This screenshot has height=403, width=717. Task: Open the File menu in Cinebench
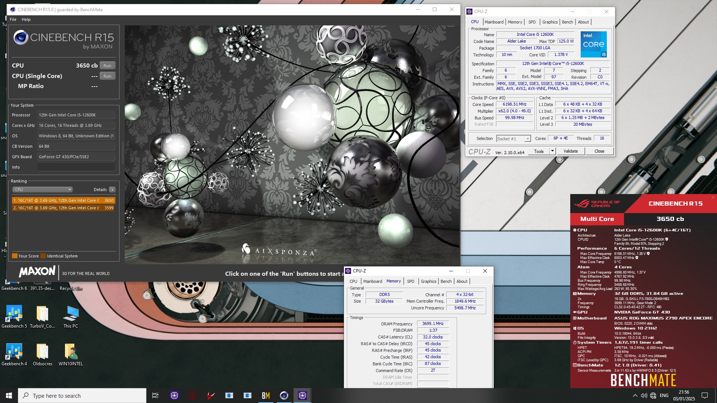click(13, 19)
